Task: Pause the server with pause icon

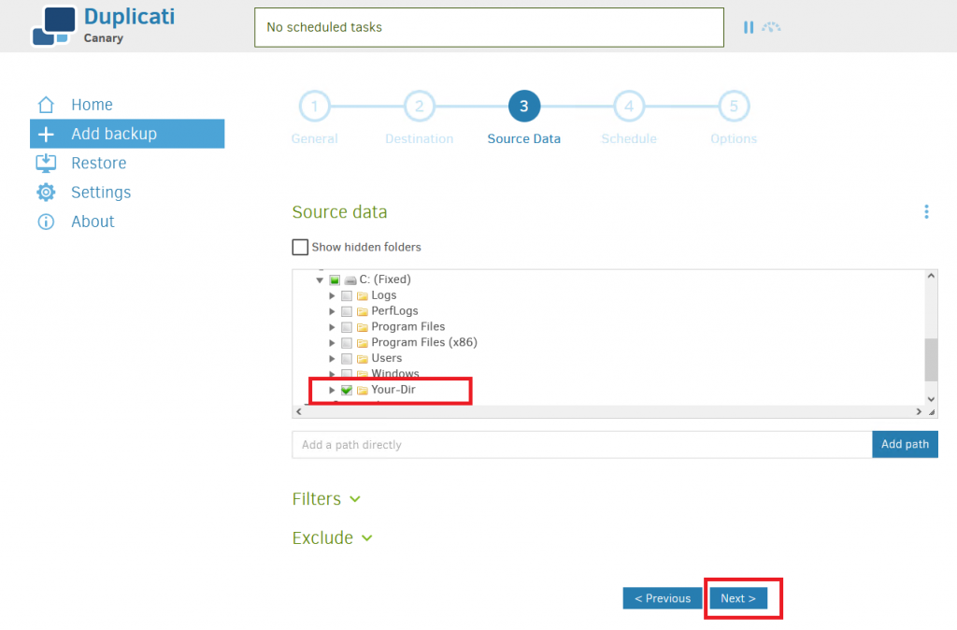Action: point(749,27)
